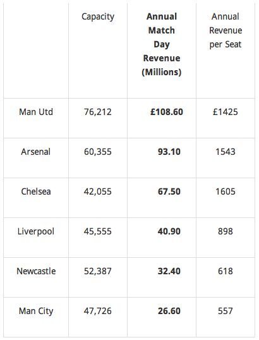Select Newcastle's 618 per seat value
Viewport: 259px width, 340px height.
[226, 271]
